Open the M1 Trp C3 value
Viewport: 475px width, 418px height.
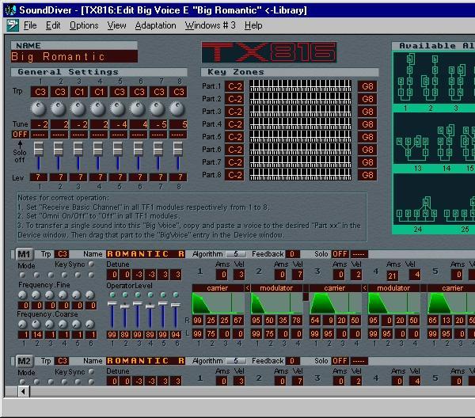click(62, 254)
